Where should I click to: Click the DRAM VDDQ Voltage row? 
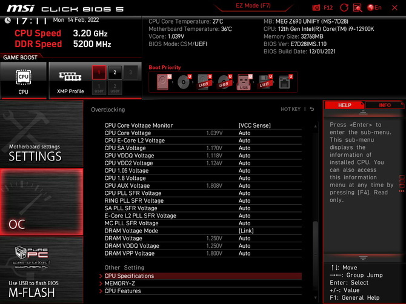pyautogui.click(x=203, y=245)
